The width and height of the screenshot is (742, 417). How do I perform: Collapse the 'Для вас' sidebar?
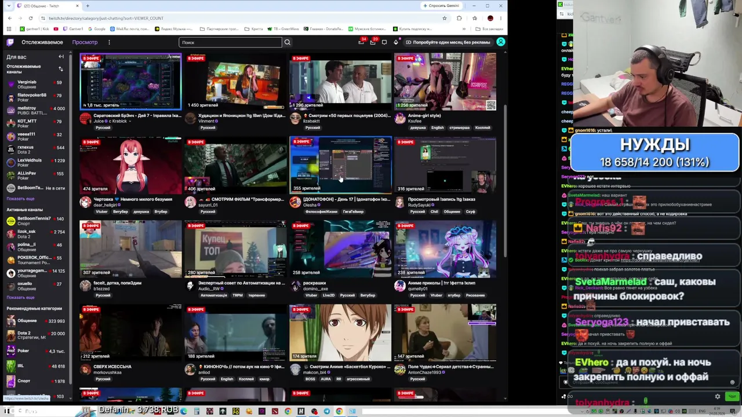click(61, 57)
